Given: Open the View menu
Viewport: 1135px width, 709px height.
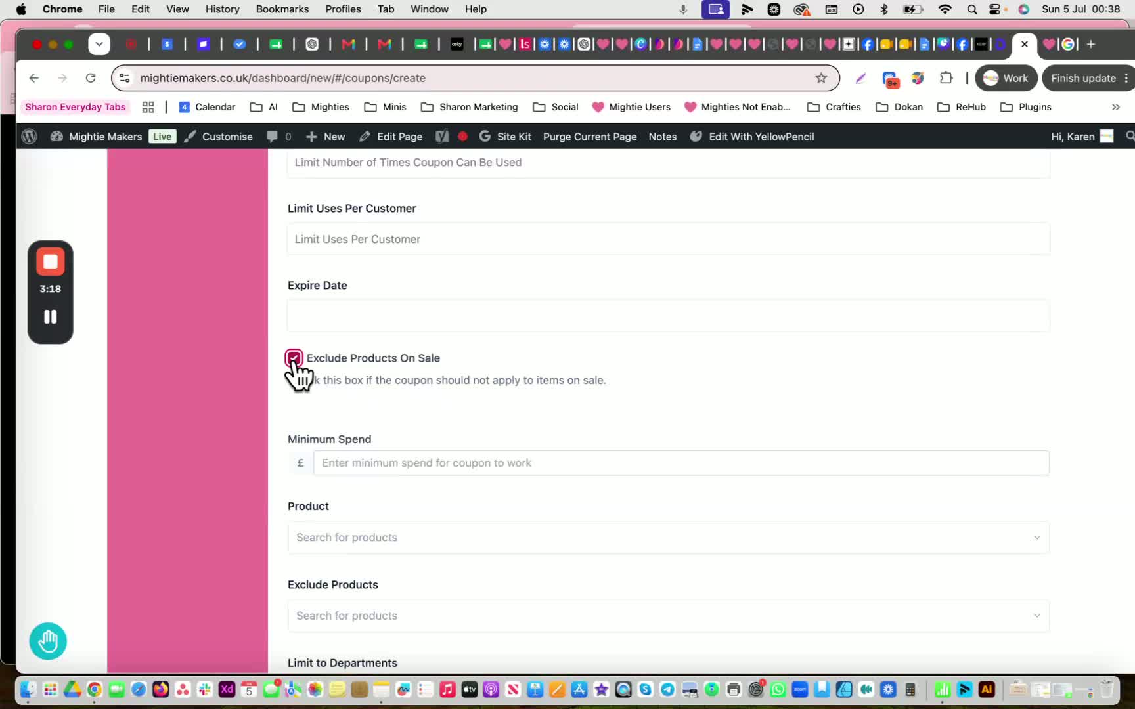Looking at the screenshot, I should (177, 9).
